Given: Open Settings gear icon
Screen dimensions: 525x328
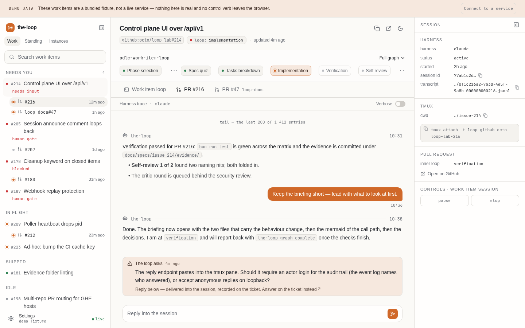Looking at the screenshot, I should click(11, 319).
